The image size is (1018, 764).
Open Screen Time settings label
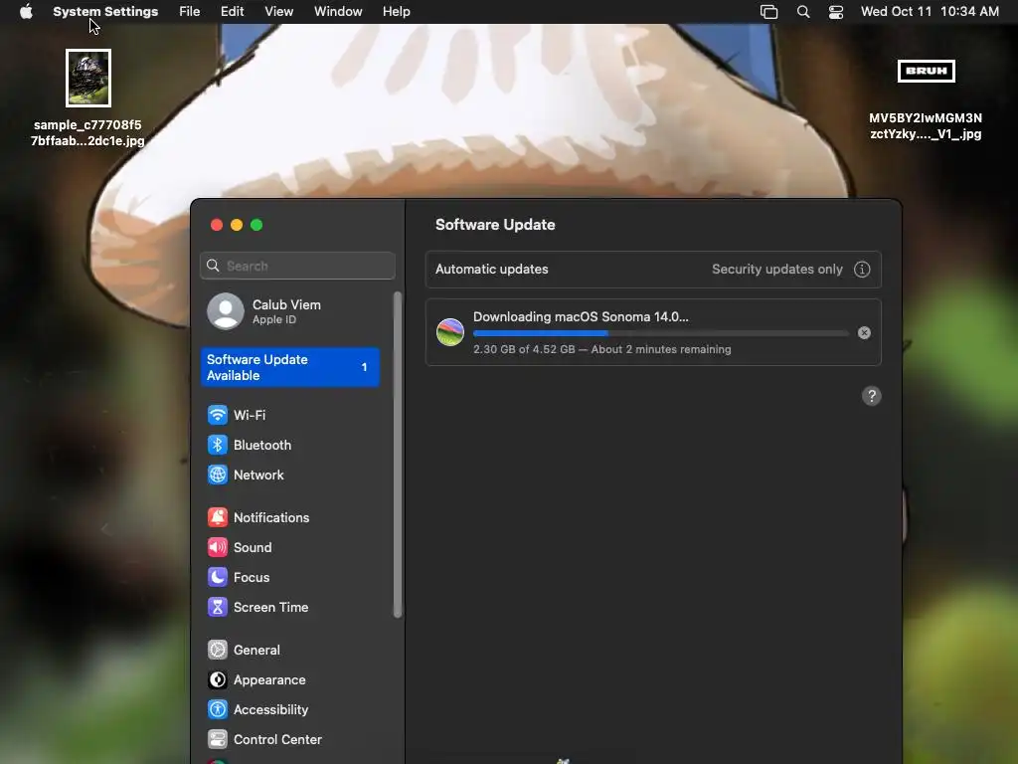[x=270, y=607]
